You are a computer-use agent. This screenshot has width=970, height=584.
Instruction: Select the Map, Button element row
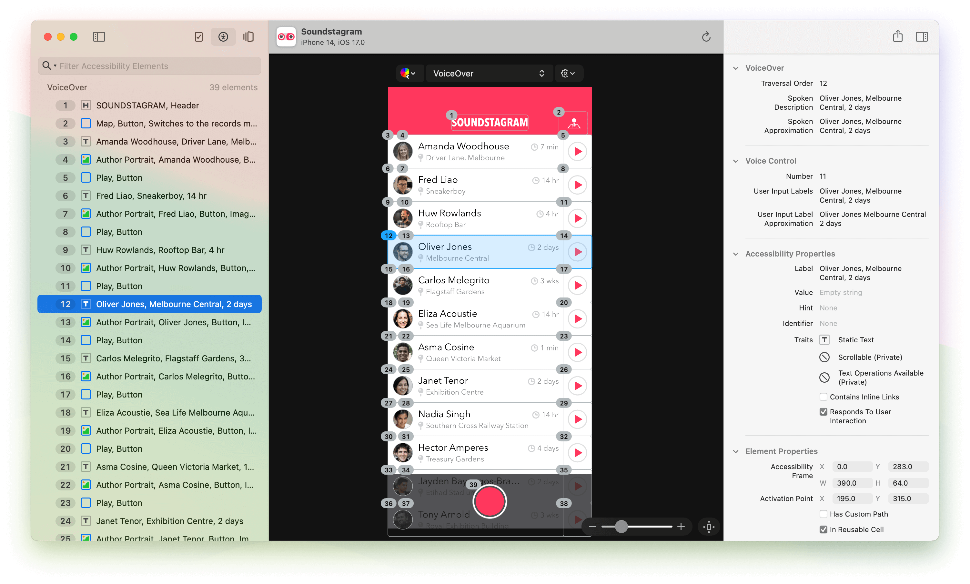coord(149,124)
